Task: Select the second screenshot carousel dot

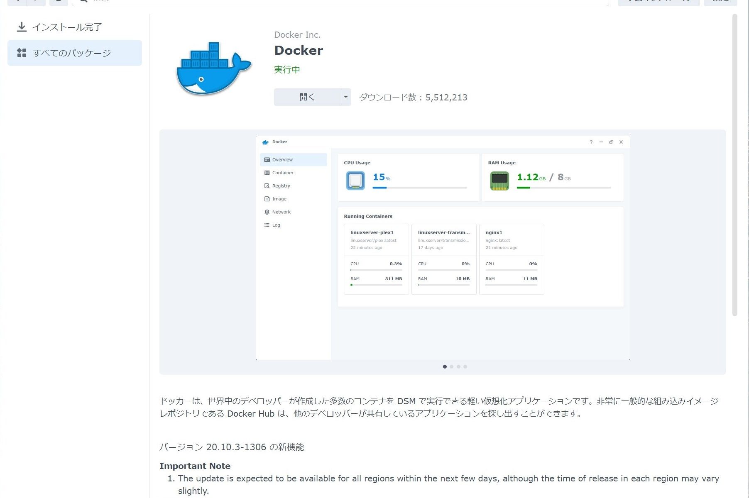Action: [452, 367]
